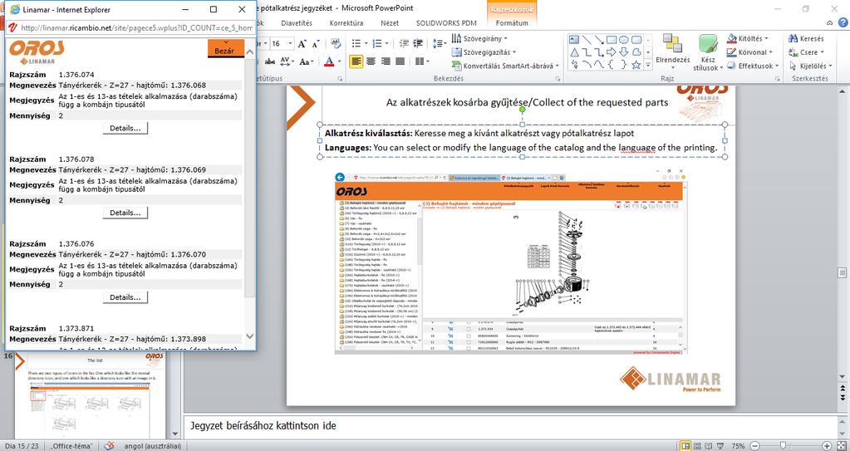The height and width of the screenshot is (451, 850).
Task: Open Elrendezés arrange button
Action: 673,52
